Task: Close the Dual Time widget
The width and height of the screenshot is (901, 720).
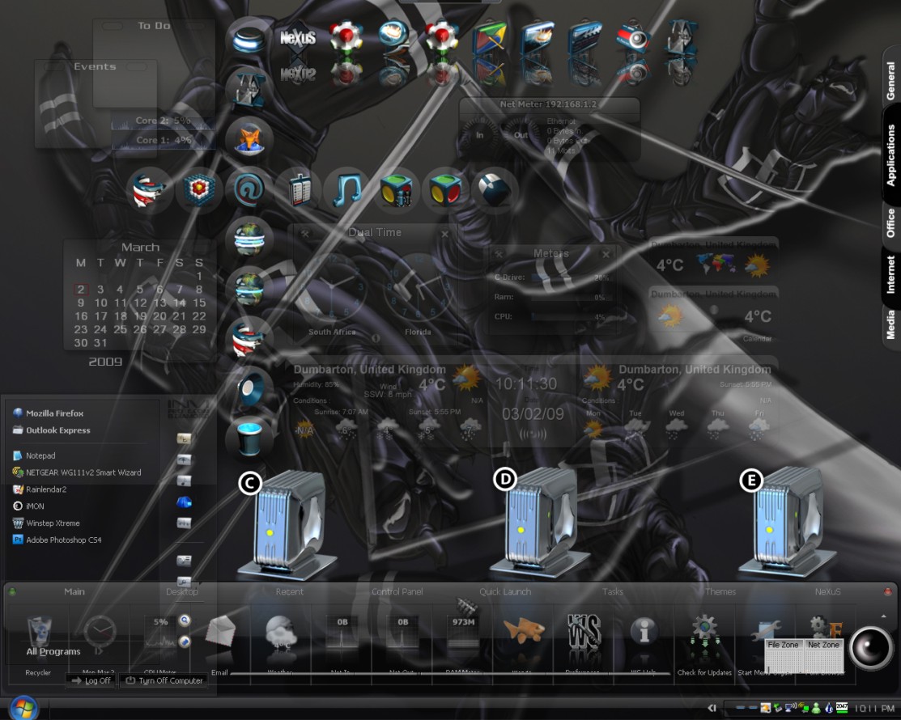Action: click(x=444, y=234)
